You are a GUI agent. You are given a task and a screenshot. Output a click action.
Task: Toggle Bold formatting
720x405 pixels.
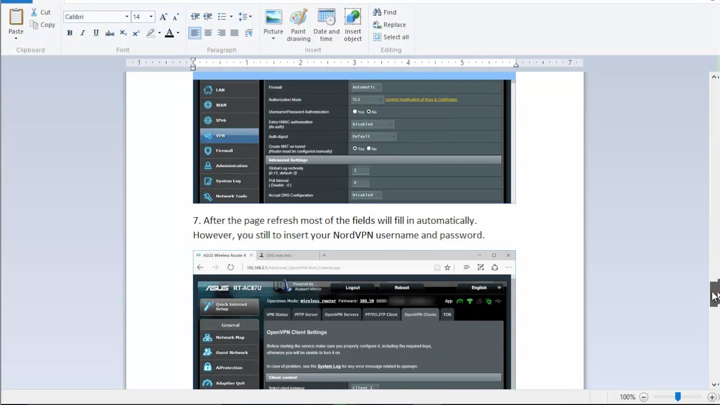[70, 33]
